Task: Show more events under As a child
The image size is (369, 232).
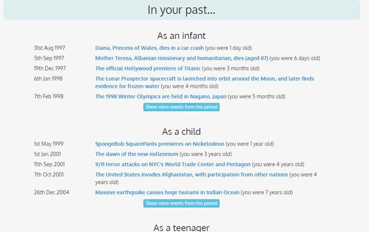Action: (181, 203)
